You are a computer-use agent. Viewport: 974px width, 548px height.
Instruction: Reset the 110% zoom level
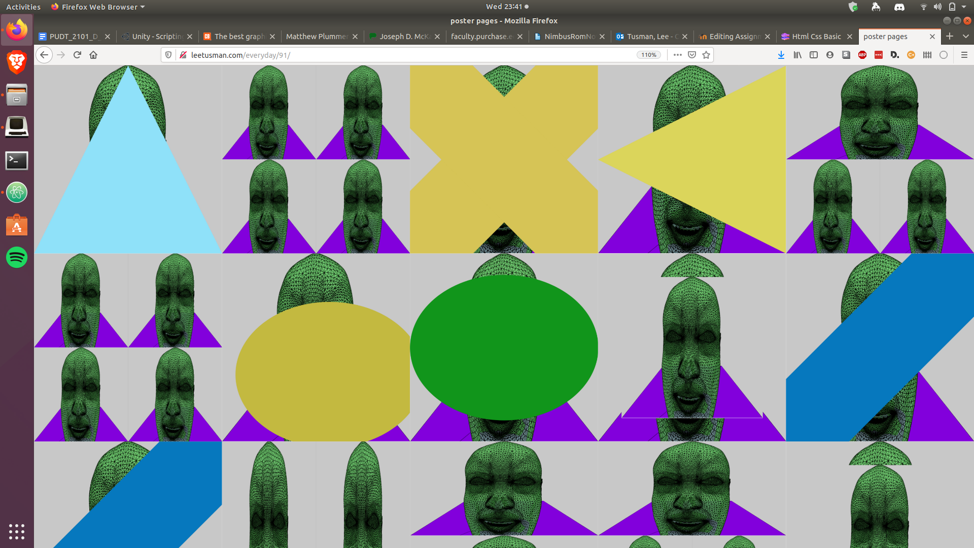pyautogui.click(x=649, y=55)
